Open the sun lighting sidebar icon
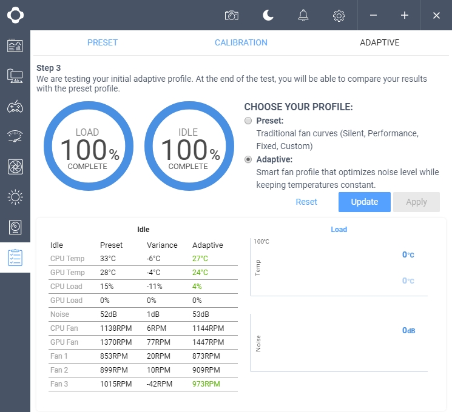The image size is (452, 412). (x=15, y=197)
